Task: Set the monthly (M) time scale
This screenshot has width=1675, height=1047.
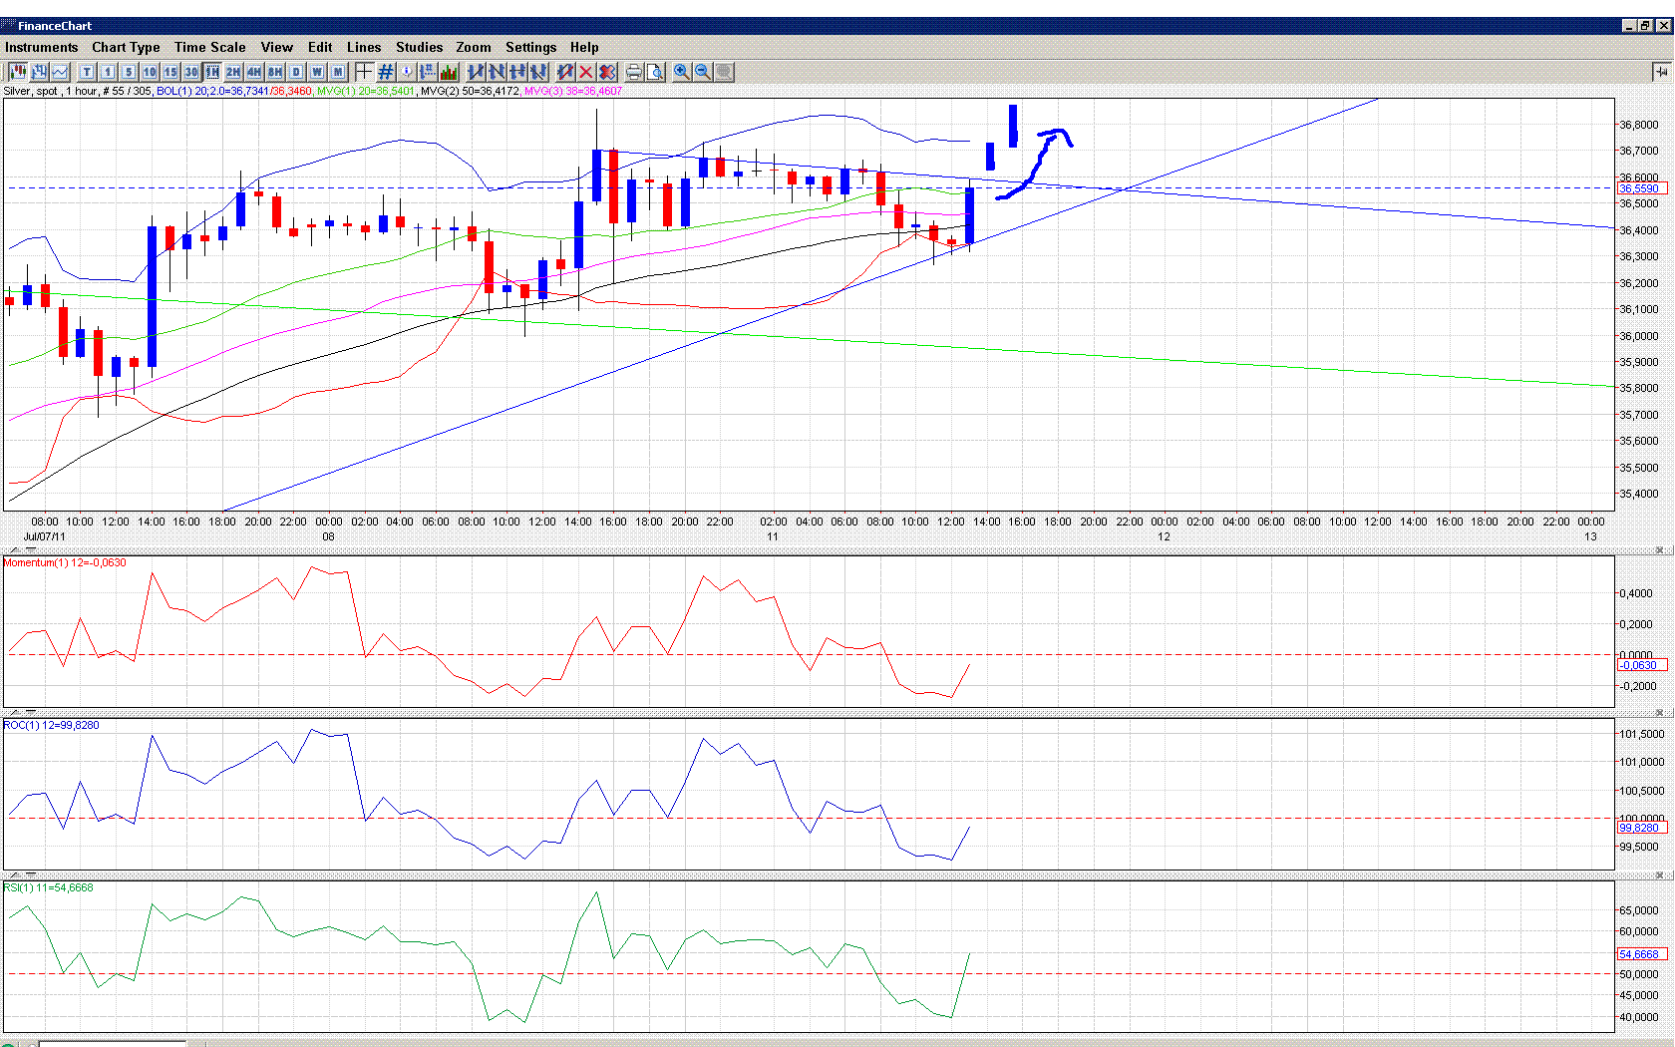Action: (x=338, y=72)
